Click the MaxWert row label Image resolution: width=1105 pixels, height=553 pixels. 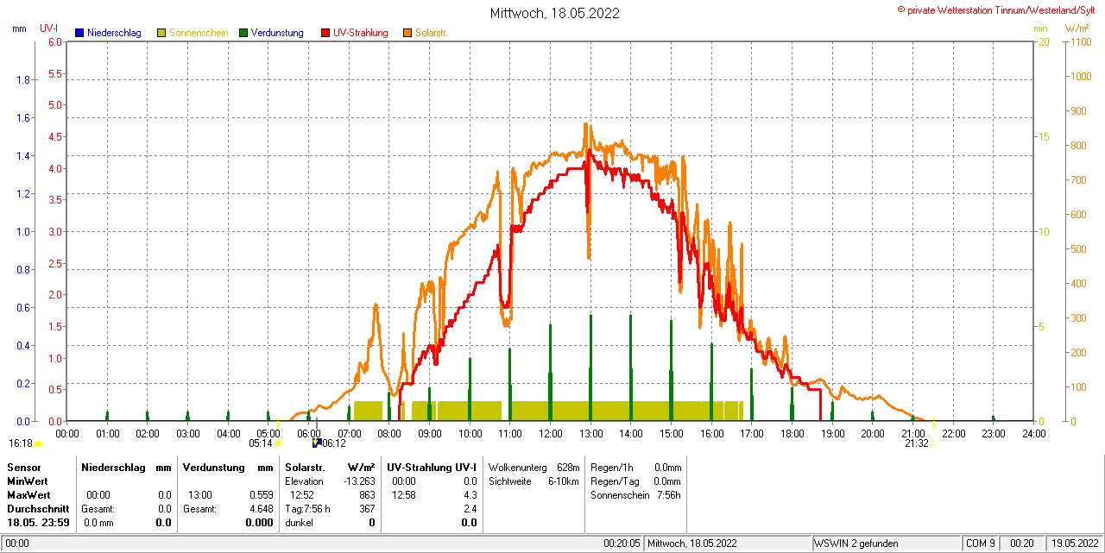(x=29, y=494)
